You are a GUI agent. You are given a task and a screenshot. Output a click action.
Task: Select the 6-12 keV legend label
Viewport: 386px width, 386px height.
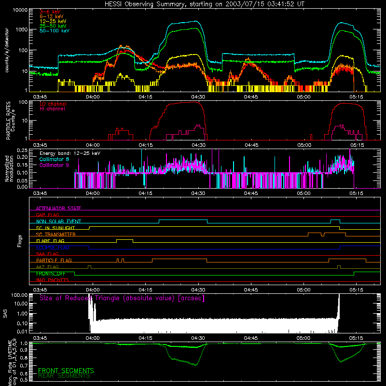coord(51,16)
